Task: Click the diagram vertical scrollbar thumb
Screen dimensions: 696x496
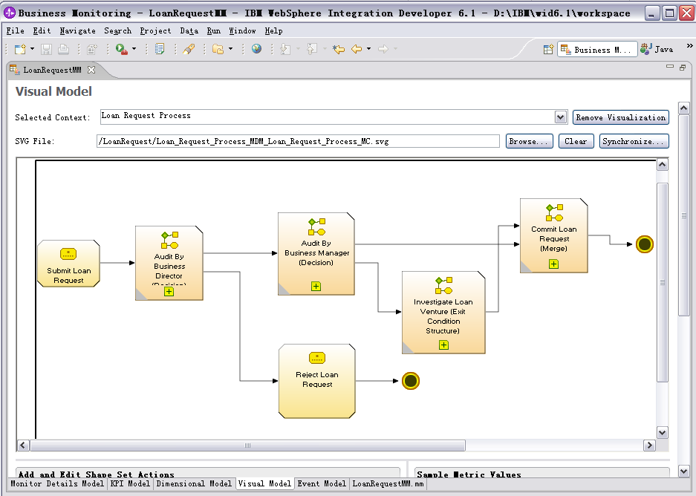Action: pos(663,282)
